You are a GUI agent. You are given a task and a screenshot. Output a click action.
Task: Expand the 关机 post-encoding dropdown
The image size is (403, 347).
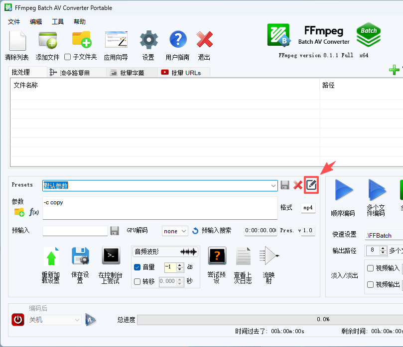point(54,320)
